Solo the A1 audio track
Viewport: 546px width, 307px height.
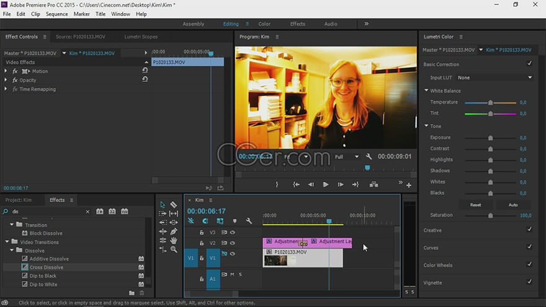point(240,275)
